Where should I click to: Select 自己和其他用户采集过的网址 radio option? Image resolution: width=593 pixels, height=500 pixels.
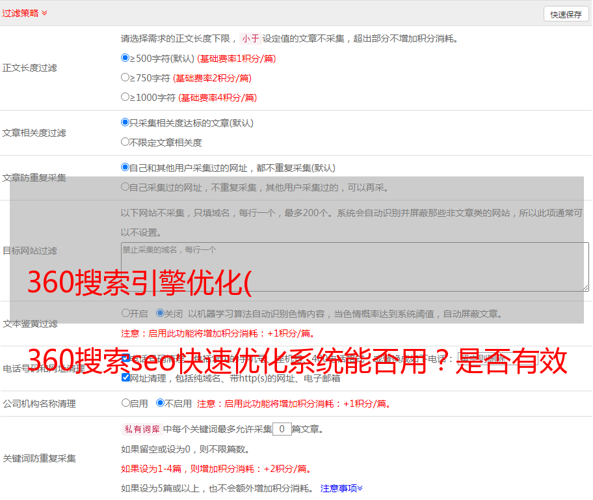coord(125,167)
